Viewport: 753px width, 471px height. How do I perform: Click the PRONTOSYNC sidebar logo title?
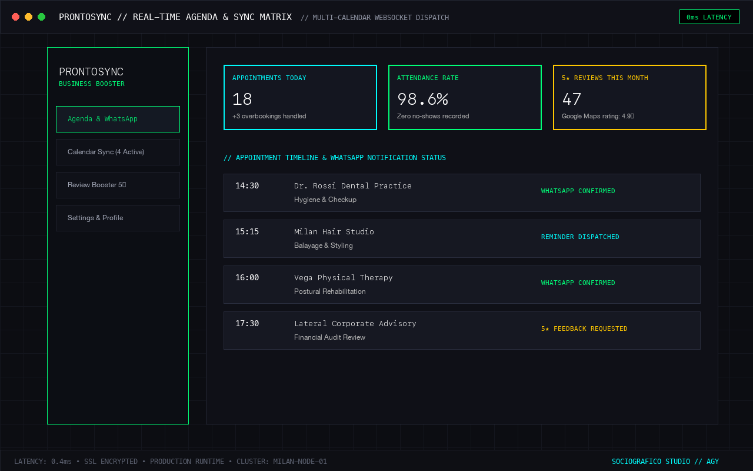pos(91,72)
